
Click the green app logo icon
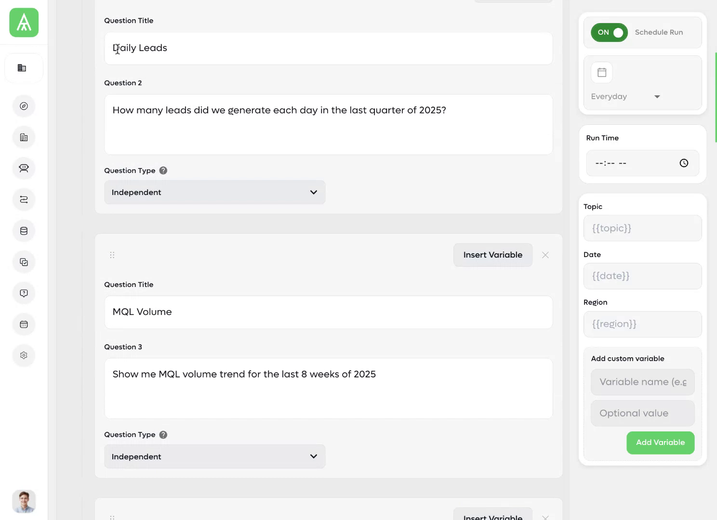[24, 23]
